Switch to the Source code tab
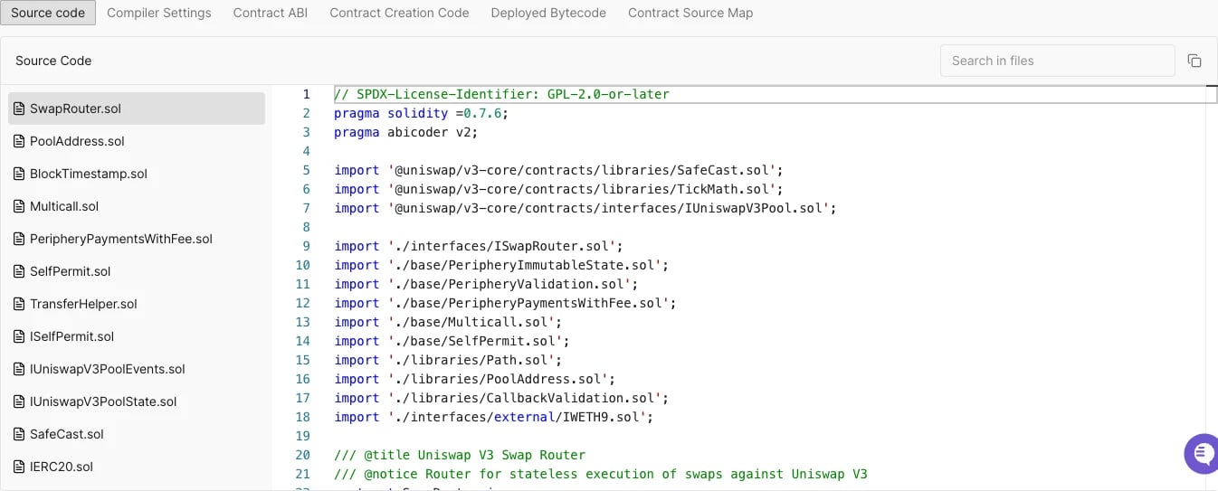The width and height of the screenshot is (1218, 491). (48, 13)
